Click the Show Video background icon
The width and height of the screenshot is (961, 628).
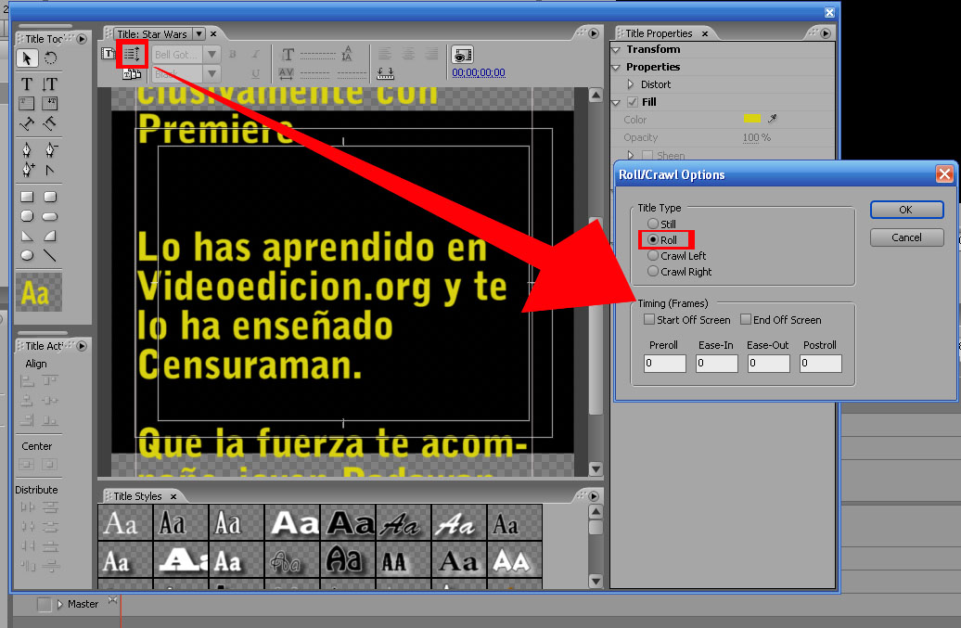(x=463, y=55)
